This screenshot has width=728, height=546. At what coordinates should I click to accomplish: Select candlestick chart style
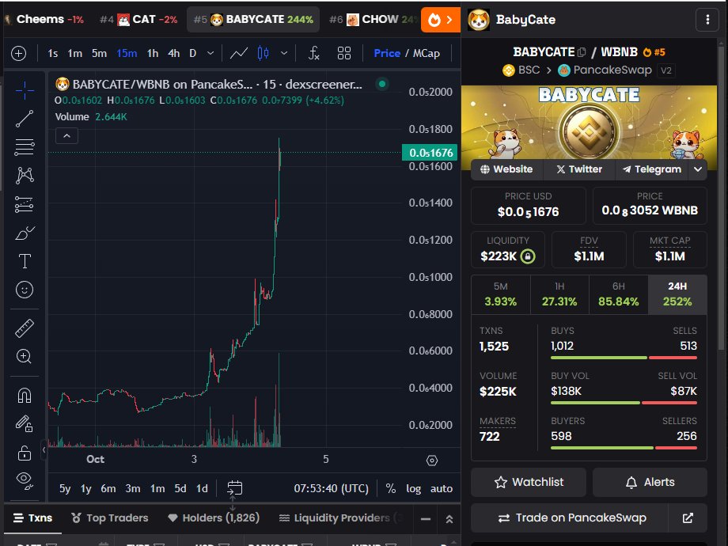[263, 53]
